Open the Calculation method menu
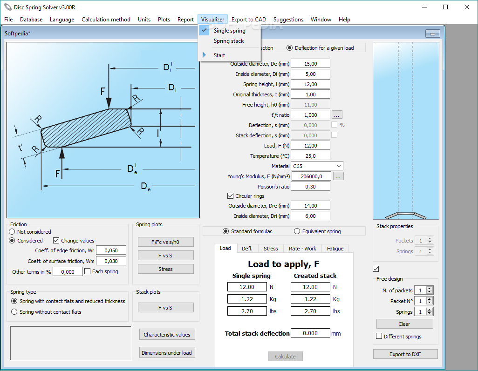This screenshot has width=478, height=371. click(106, 20)
